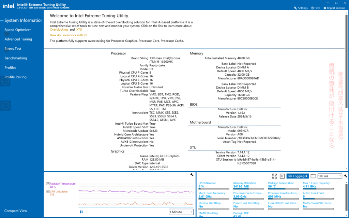Start File Logging
The image size is (349, 218).
298,176
